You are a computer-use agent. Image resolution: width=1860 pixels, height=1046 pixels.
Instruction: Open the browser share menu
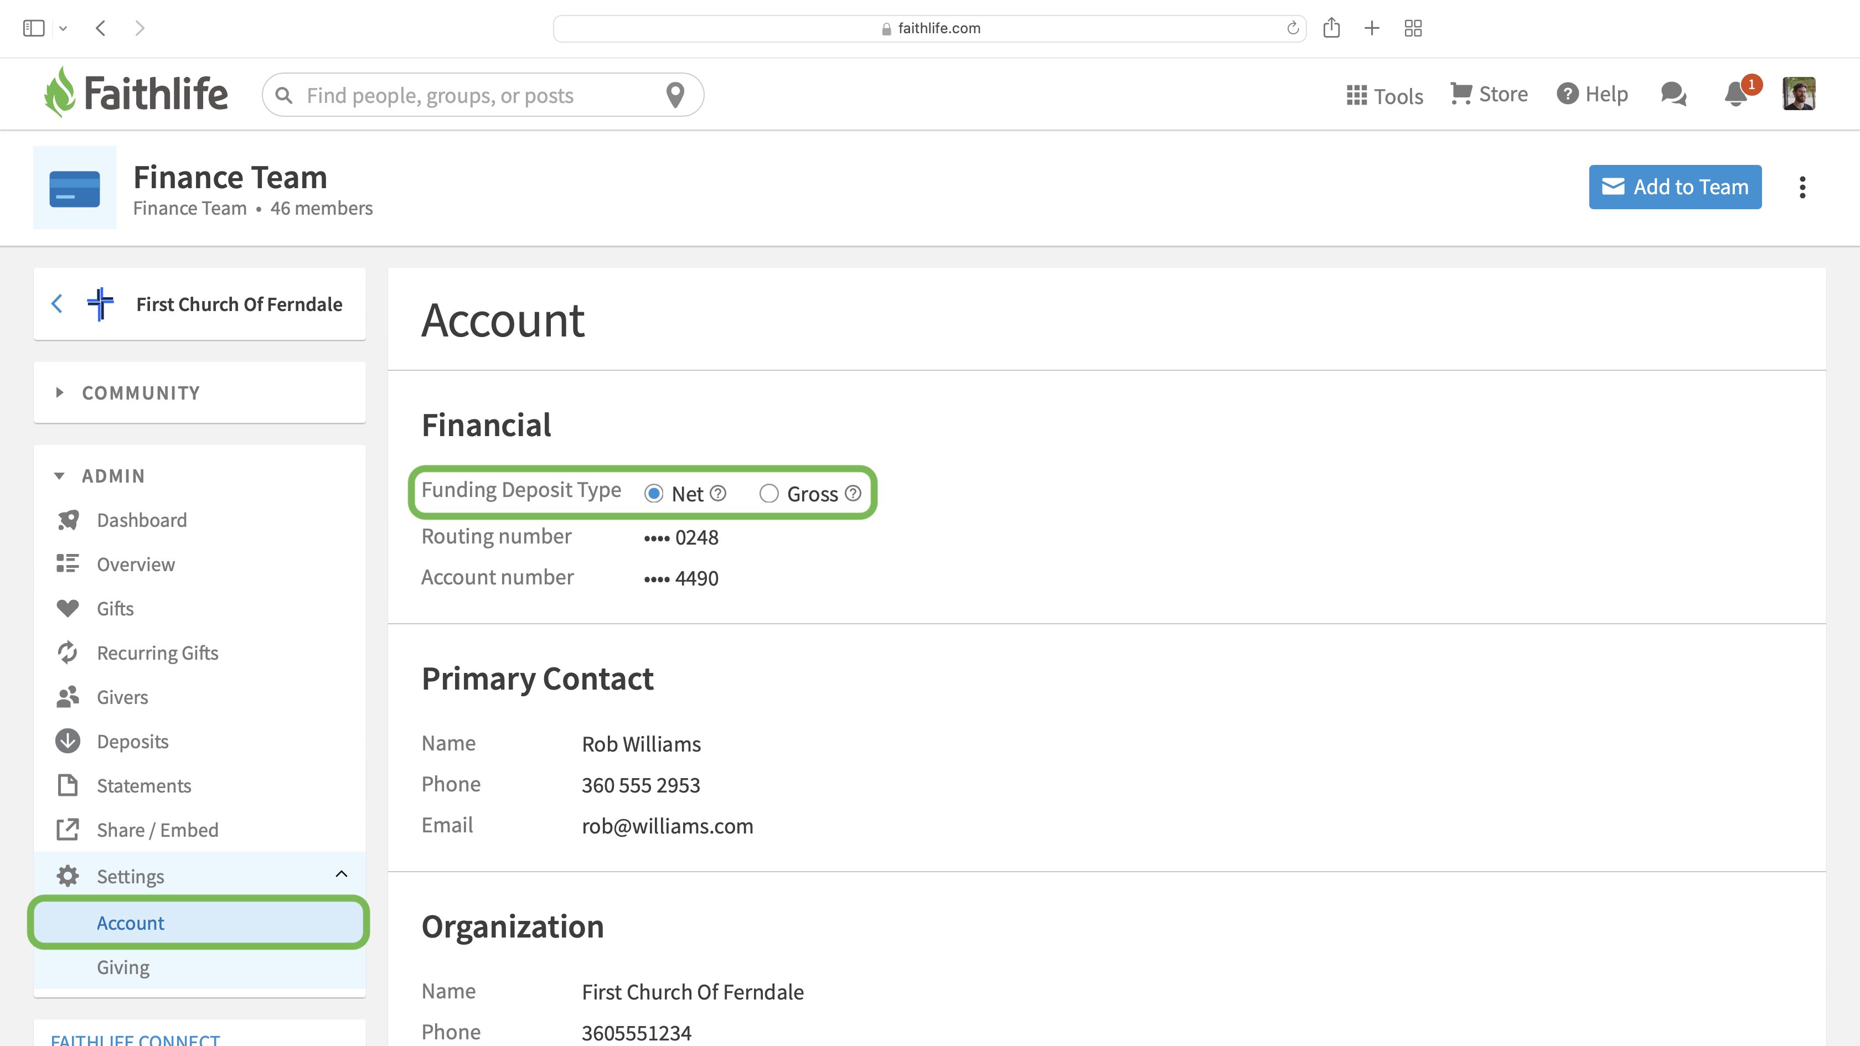1331,28
